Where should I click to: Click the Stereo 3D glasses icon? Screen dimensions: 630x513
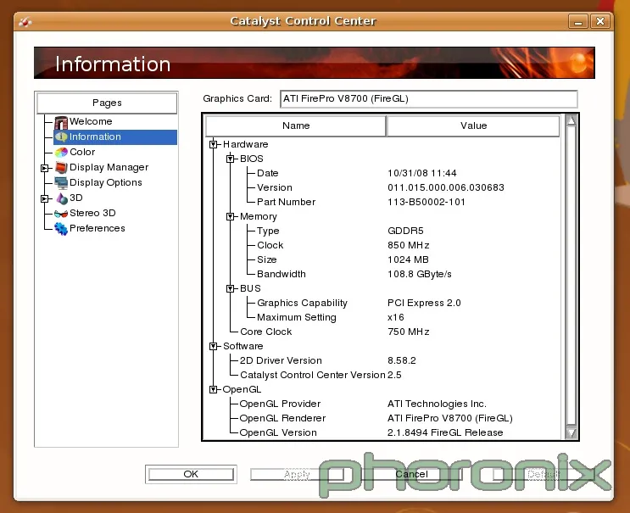61,214
